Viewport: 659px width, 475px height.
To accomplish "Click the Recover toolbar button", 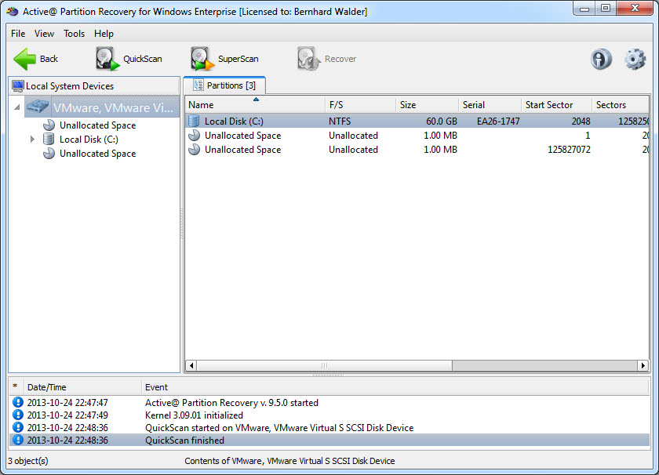I will point(326,59).
